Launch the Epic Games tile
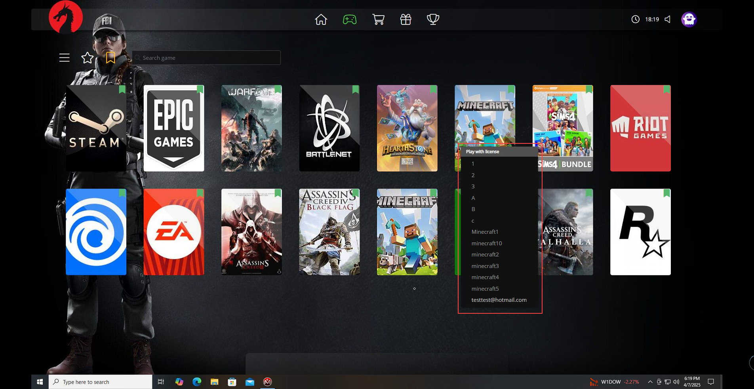754x389 pixels. (174, 128)
